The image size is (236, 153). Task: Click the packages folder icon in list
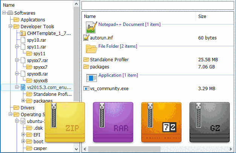pyautogui.click(x=86, y=67)
